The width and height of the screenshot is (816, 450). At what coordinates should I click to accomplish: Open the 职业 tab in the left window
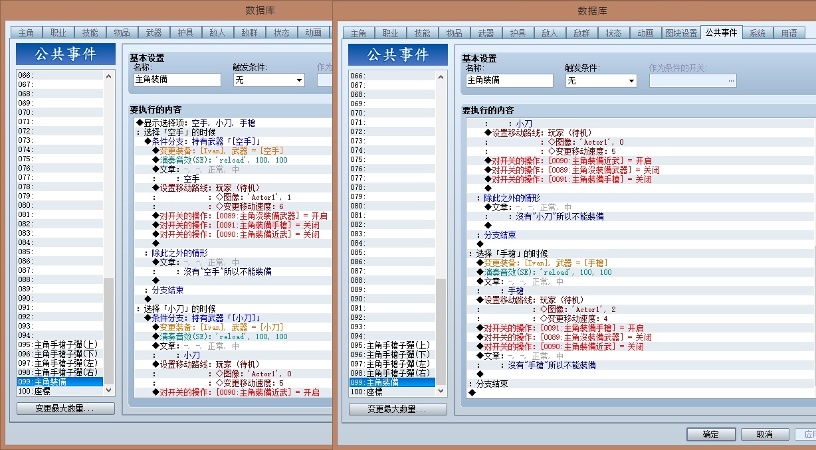coord(58,33)
